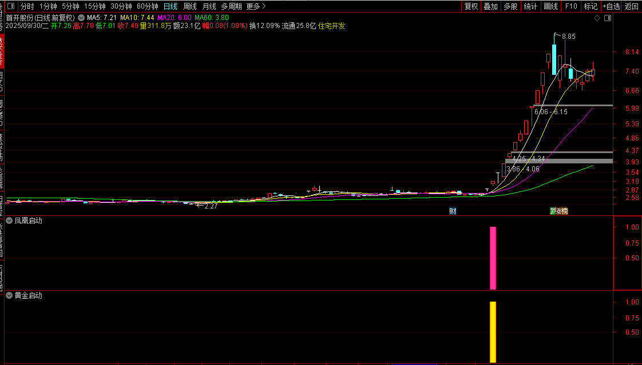Open F10 company information

pyautogui.click(x=571, y=6)
